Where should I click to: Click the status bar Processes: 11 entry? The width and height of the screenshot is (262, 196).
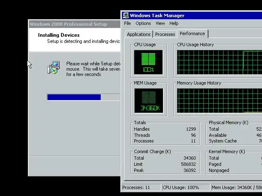pos(141,187)
